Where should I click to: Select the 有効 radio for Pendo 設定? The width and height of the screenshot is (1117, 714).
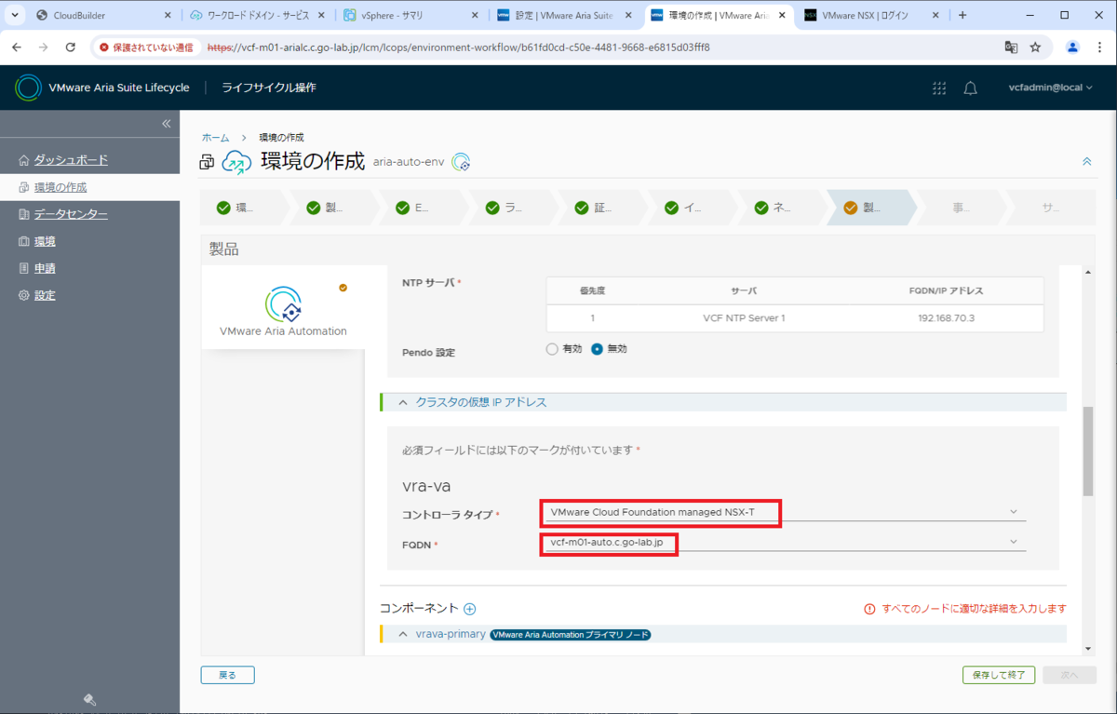(552, 349)
